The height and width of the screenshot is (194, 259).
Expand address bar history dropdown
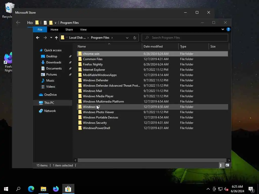coord(127,38)
